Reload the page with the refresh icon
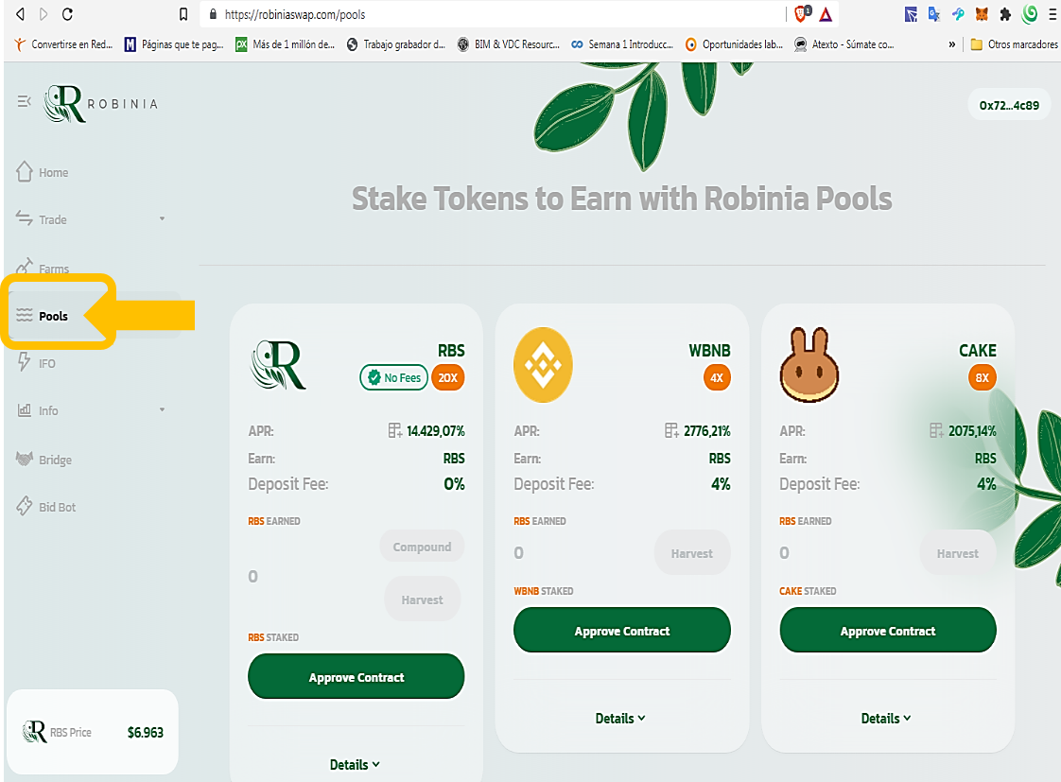Image resolution: width=1061 pixels, height=782 pixels. coord(67,14)
